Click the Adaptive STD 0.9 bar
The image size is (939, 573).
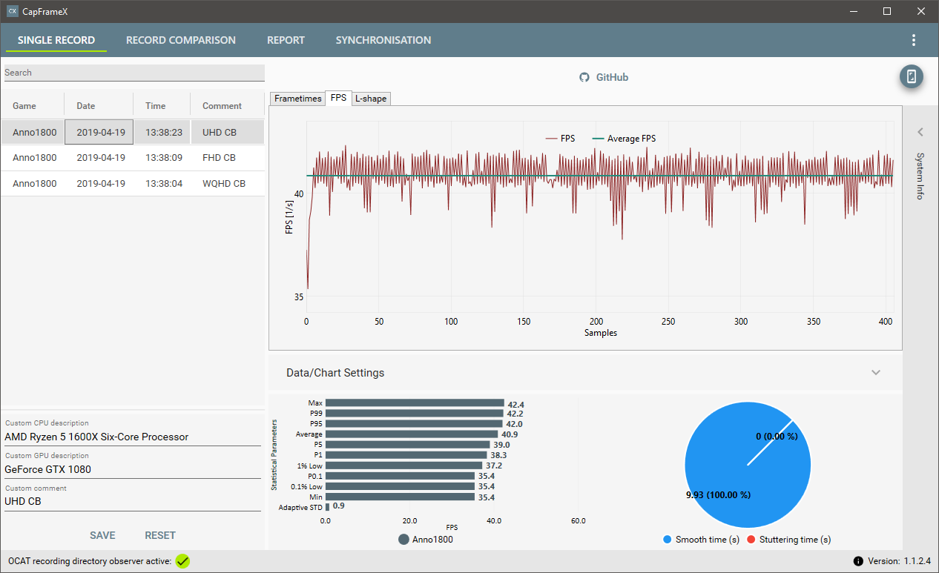(327, 507)
